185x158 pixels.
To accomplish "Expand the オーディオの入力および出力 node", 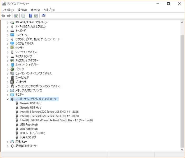I will (8, 27).
